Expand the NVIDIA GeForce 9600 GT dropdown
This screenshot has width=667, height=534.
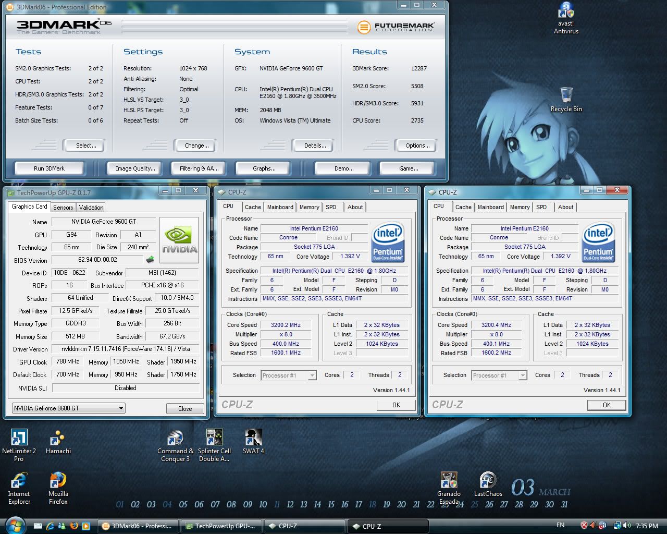coord(121,408)
